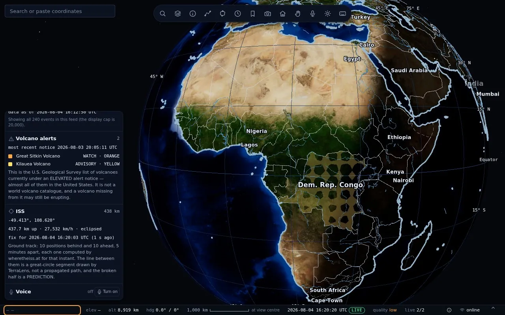
Task: Click the Cape Town city label
Action: (x=327, y=300)
